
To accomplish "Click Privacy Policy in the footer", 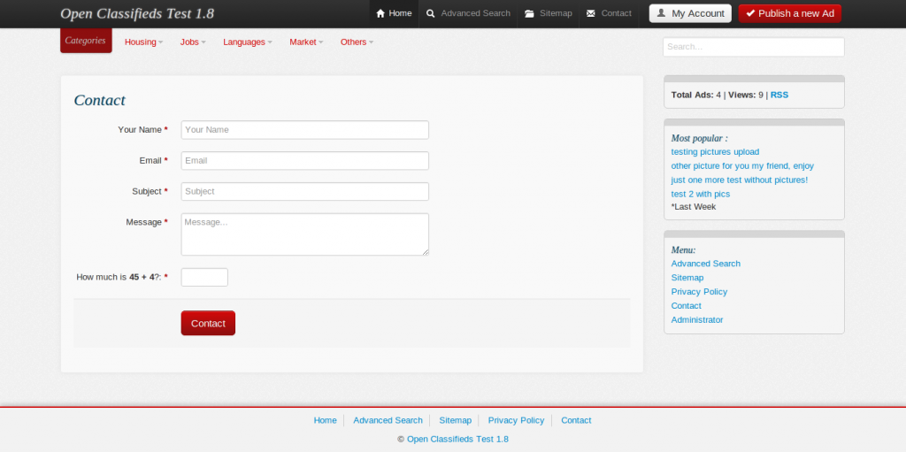I will 516,420.
